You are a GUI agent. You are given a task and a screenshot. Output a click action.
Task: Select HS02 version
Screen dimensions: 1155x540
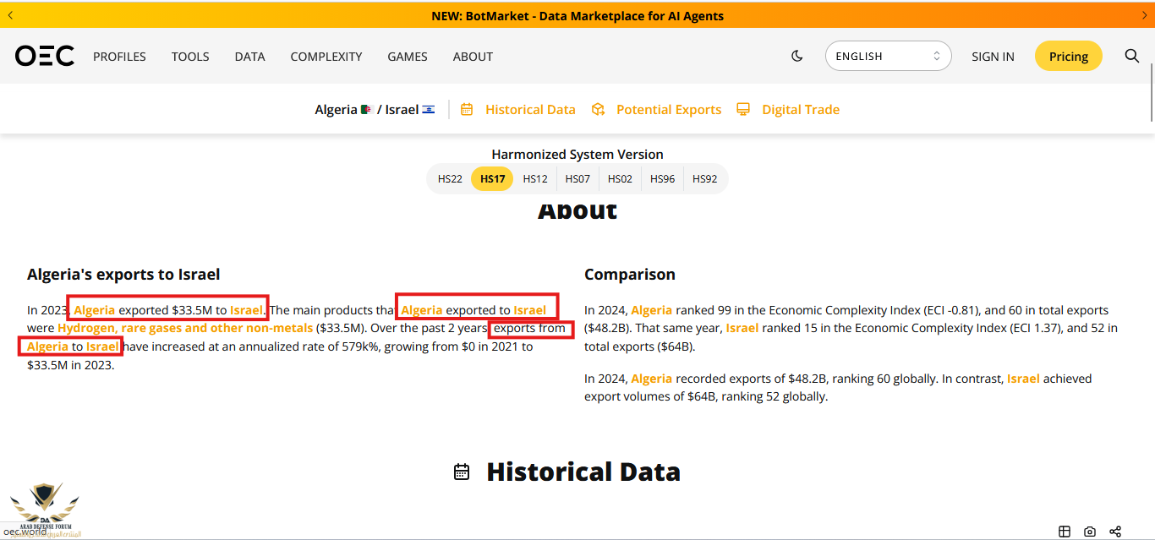(x=620, y=178)
